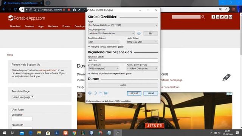242x136 pixels.
Task: Open Rufus language selection globe icon
Action: click(90, 93)
